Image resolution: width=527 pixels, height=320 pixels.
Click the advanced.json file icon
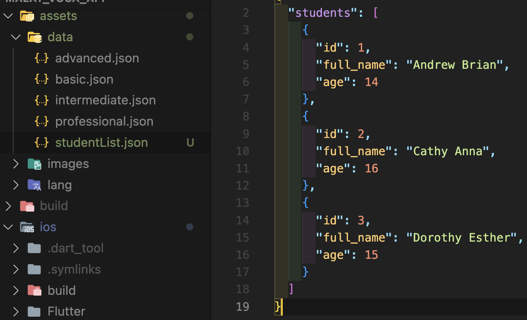tap(42, 58)
